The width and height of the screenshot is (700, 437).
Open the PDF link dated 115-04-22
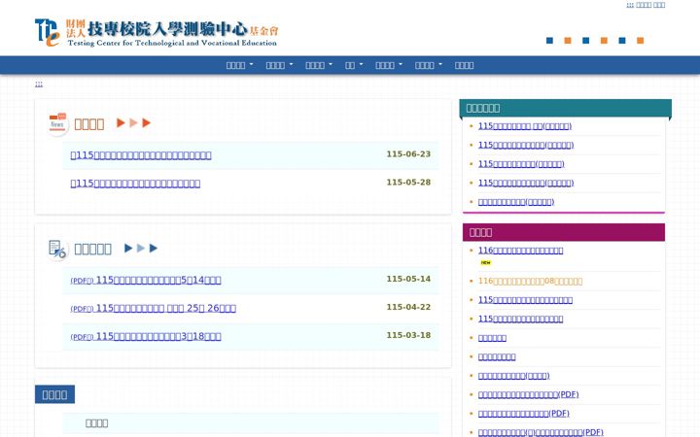point(154,308)
